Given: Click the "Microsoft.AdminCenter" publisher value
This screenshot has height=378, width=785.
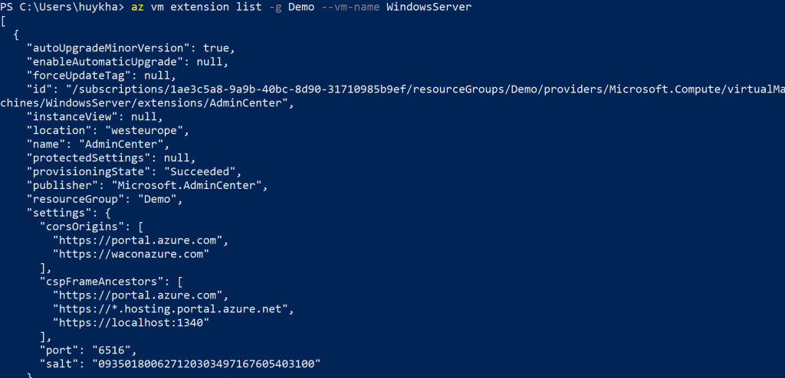Looking at the screenshot, I should pyautogui.click(x=188, y=185).
